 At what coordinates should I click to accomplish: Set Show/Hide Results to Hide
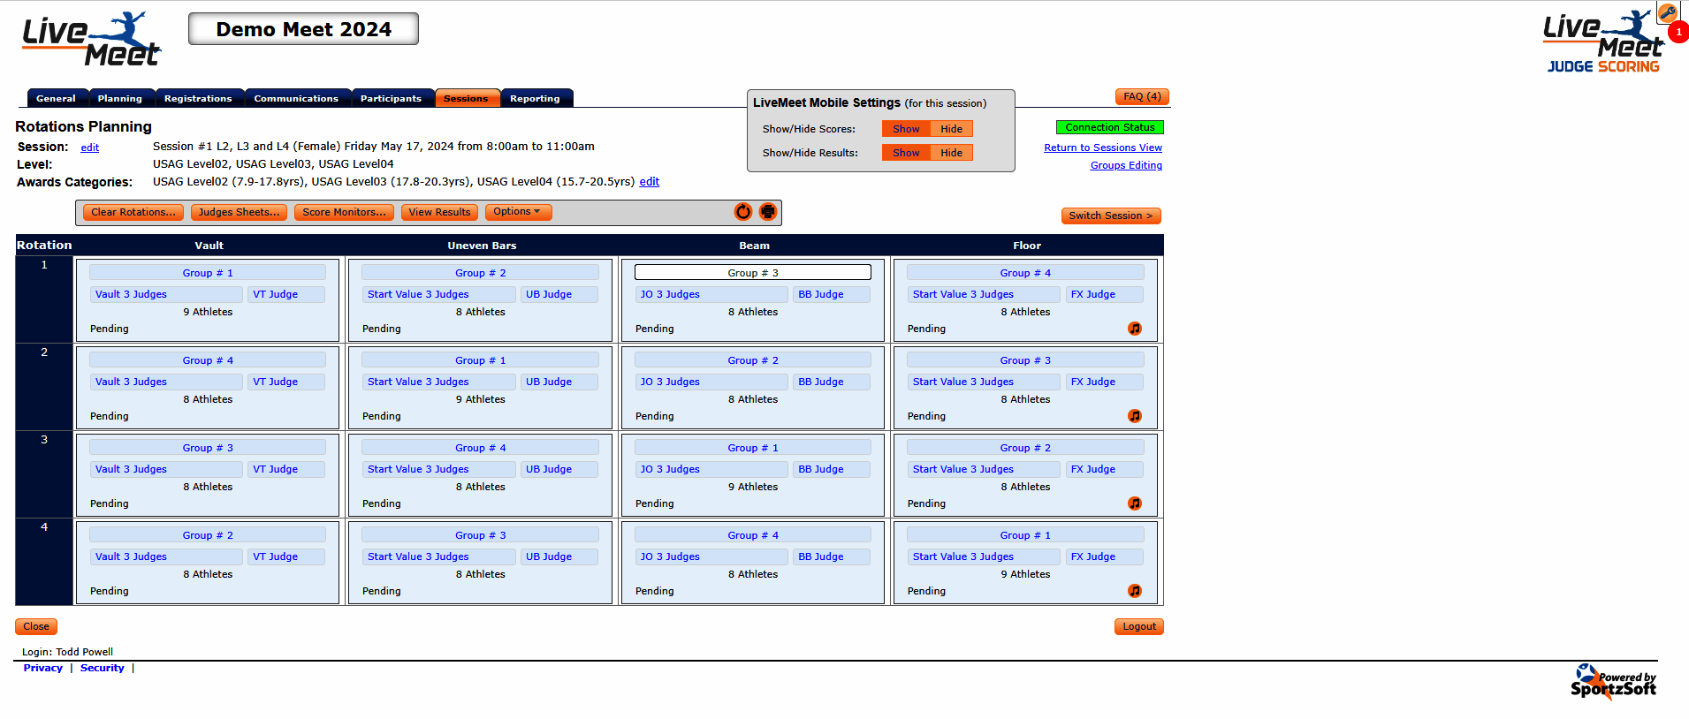pos(951,153)
